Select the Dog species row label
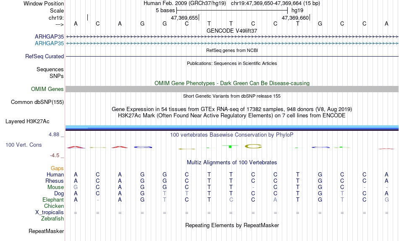399x241 pixels. pyautogui.click(x=59, y=194)
